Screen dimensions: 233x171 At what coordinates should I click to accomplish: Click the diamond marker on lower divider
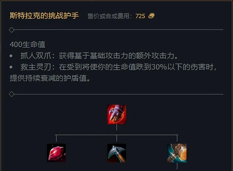pyautogui.click(x=11, y=94)
